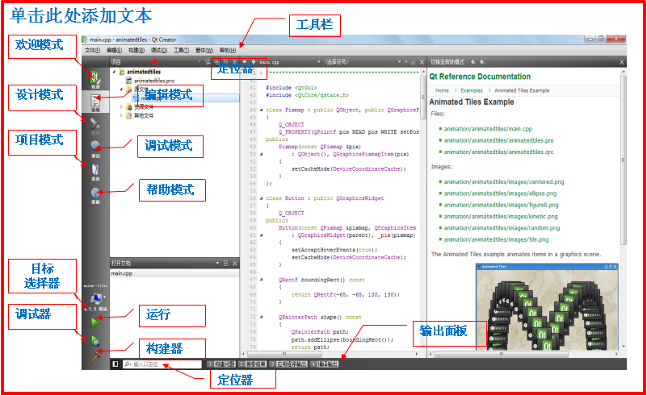Click the Switch to Help Mode button
Screen dimensions: 647x395
click(x=447, y=62)
